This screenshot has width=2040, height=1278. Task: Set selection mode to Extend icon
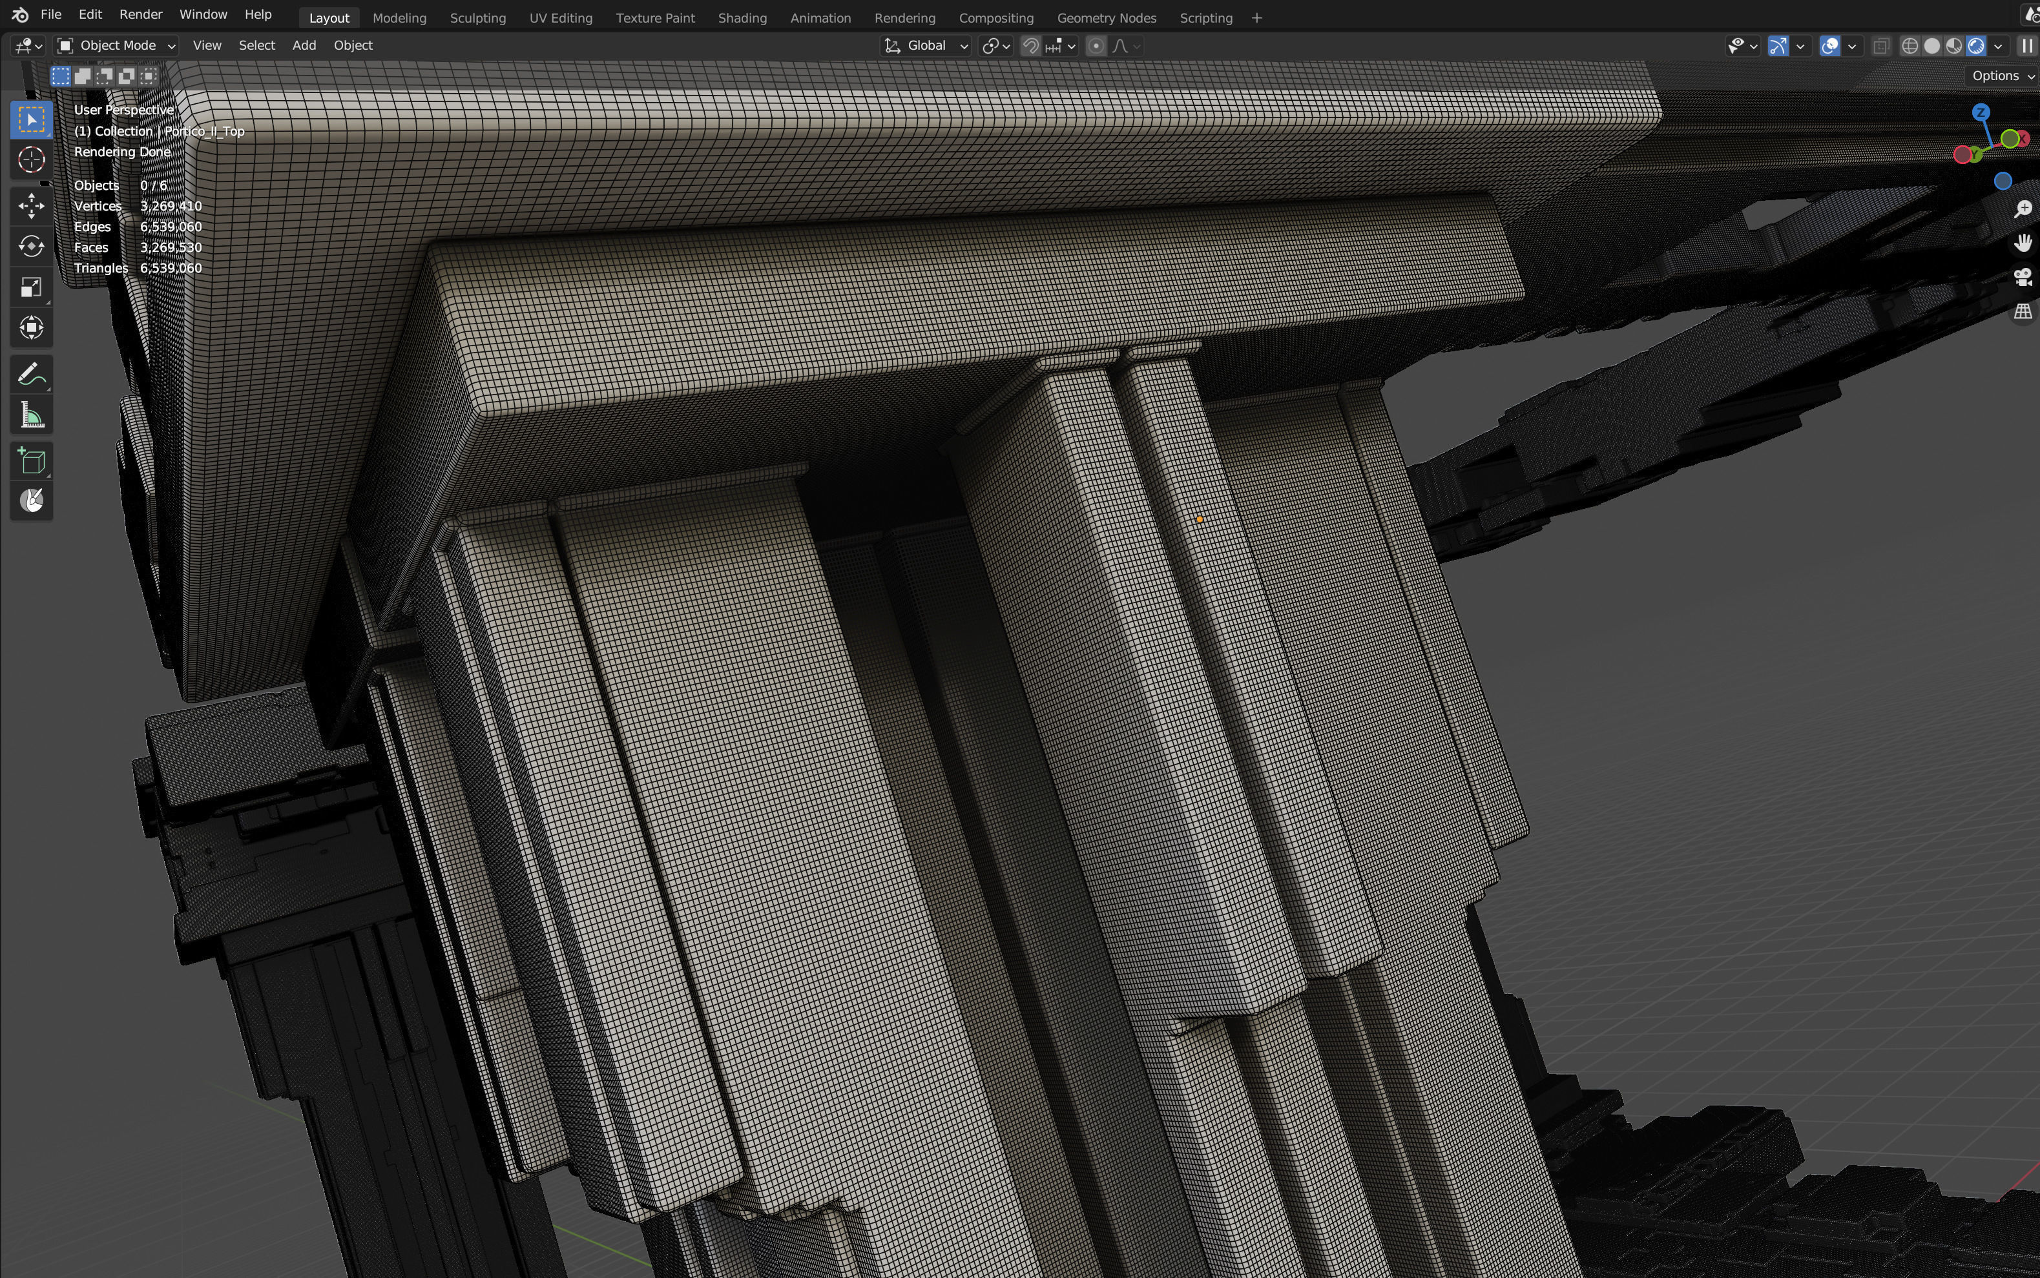coord(83,76)
